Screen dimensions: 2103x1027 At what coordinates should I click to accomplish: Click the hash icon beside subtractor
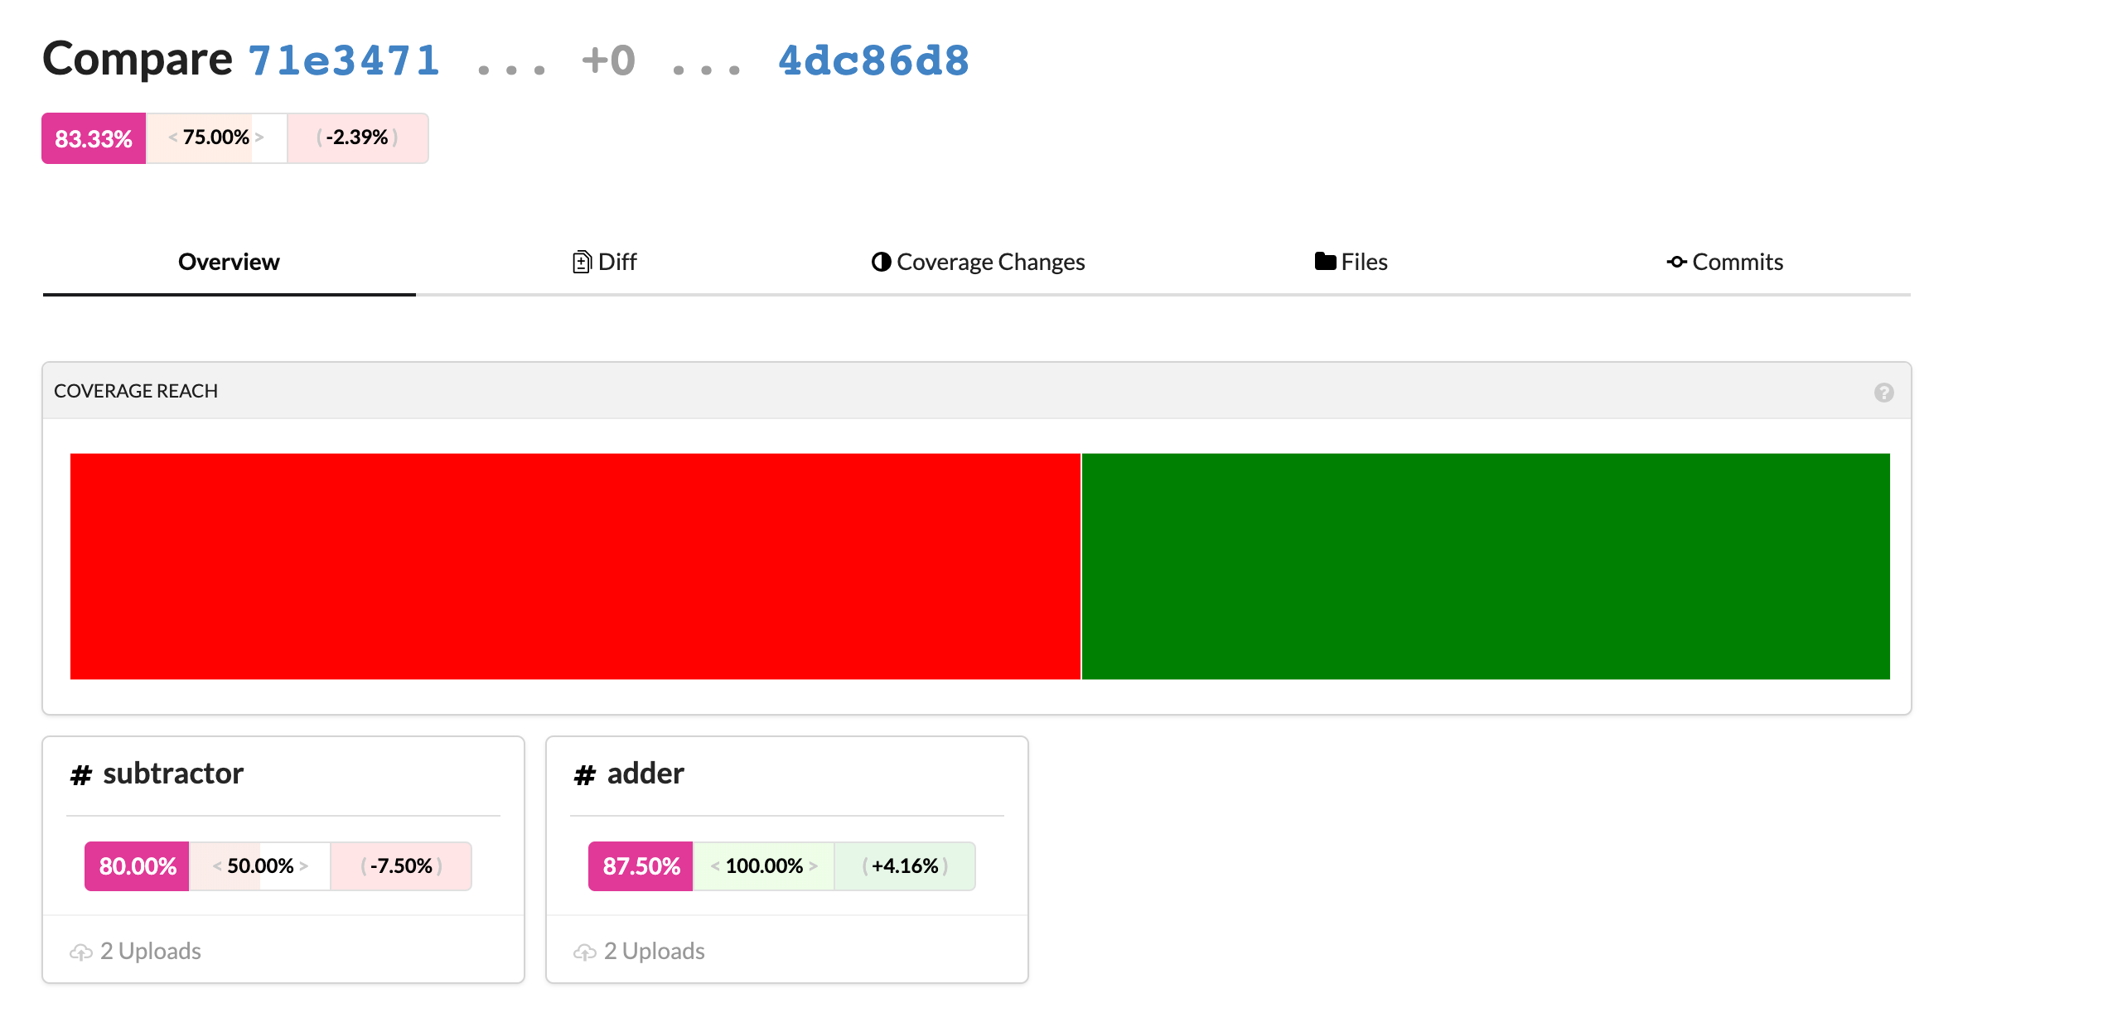(x=81, y=775)
